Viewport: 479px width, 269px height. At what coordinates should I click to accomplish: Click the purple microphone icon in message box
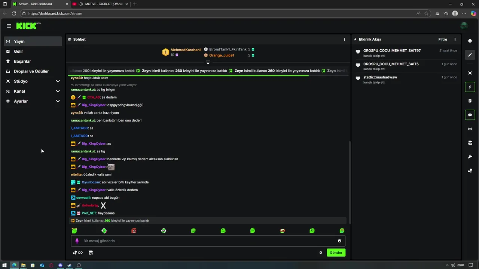pyautogui.click(x=77, y=241)
